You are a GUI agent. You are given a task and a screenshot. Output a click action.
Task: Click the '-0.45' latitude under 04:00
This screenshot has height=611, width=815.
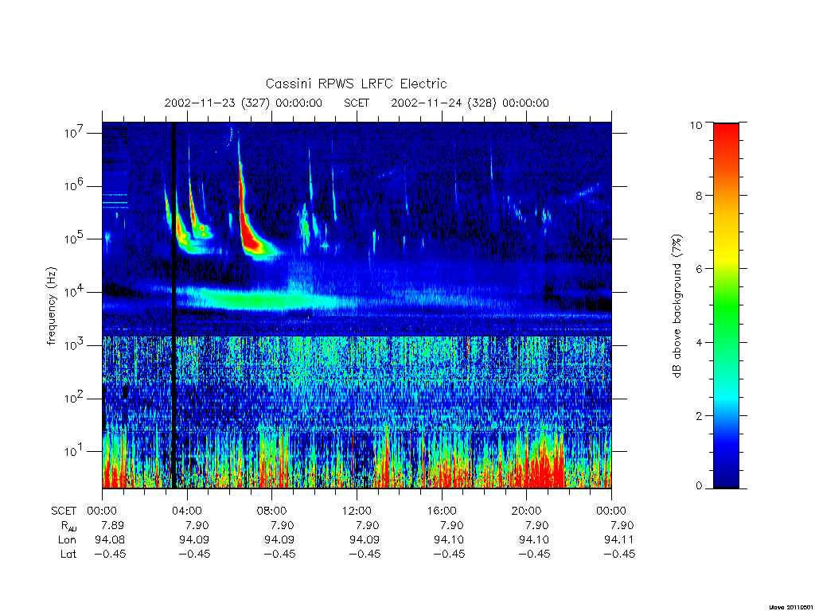point(194,555)
